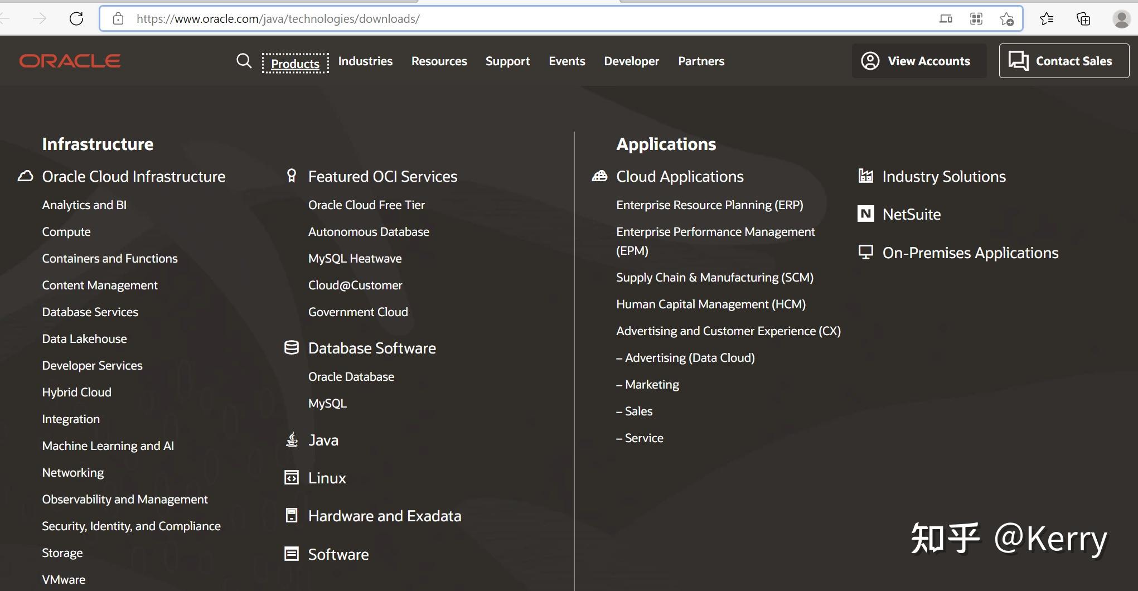Click the Software list icon
1138x591 pixels.
(292, 554)
